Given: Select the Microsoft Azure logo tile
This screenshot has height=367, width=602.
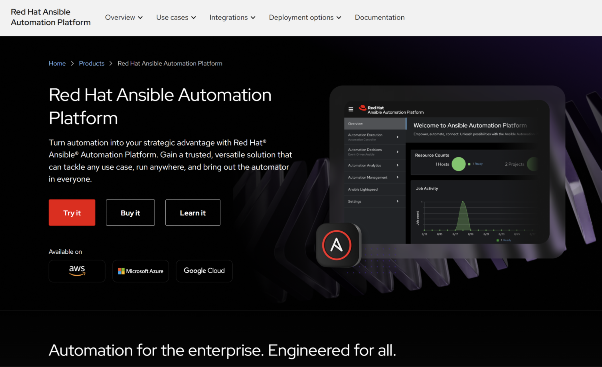Looking at the screenshot, I should [140, 271].
